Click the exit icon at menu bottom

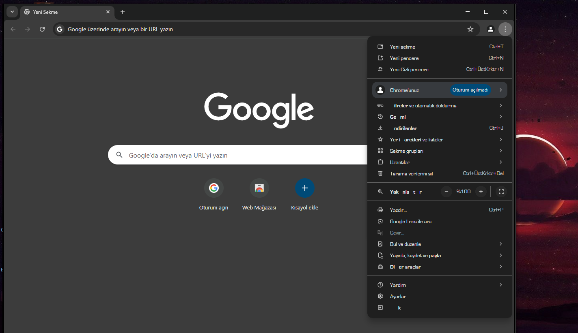(x=380, y=307)
